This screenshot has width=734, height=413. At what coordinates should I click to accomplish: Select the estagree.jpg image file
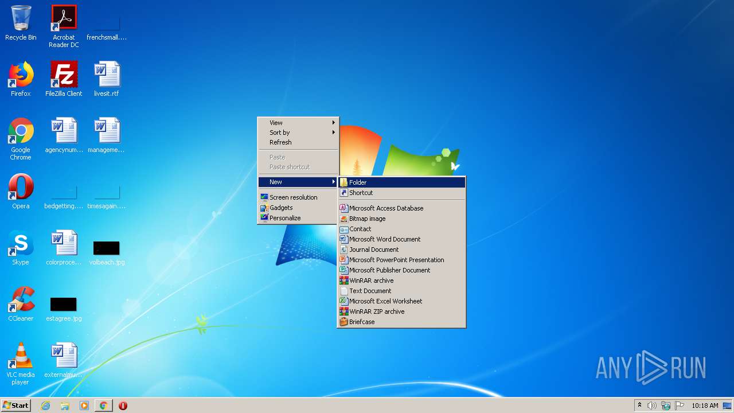click(64, 309)
